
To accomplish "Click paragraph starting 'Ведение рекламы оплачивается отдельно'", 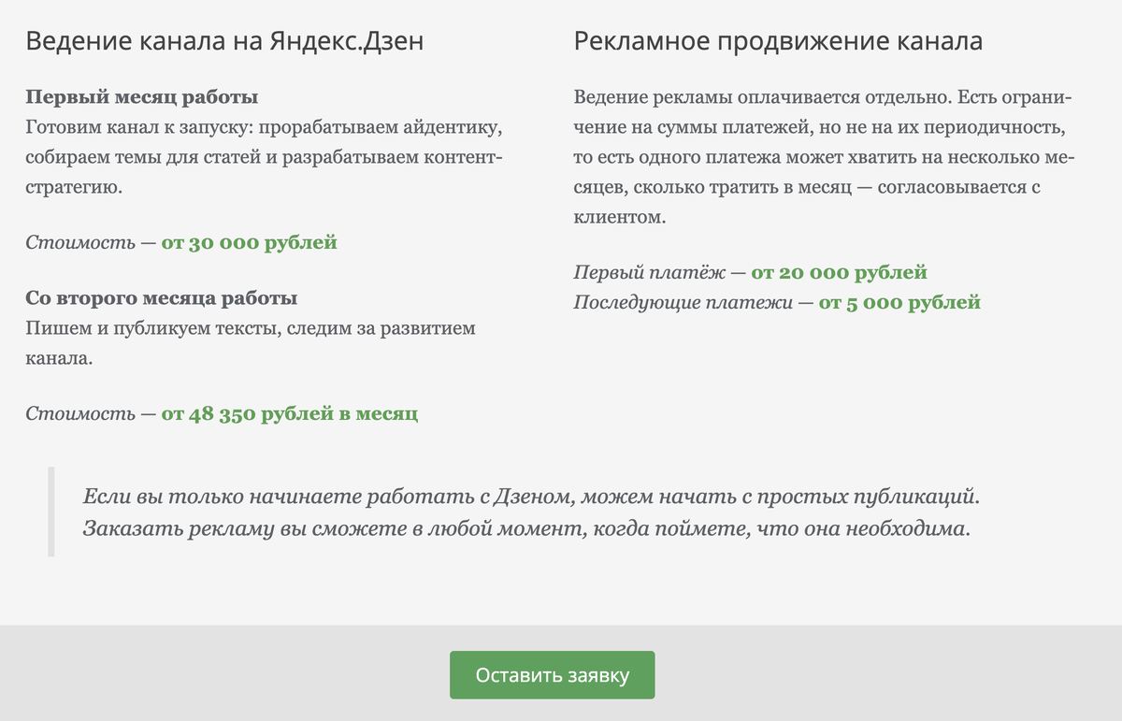I will (823, 157).
